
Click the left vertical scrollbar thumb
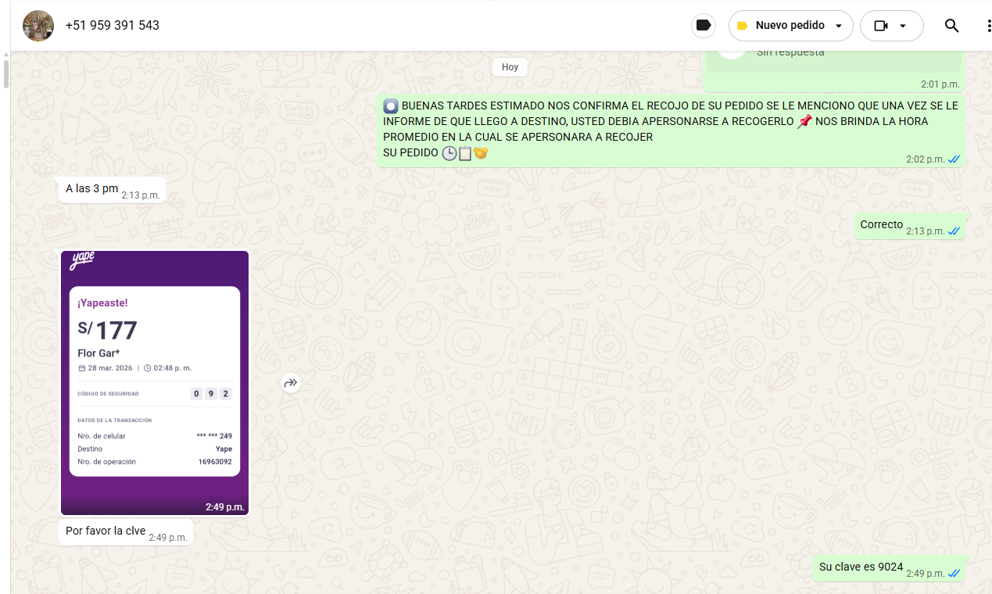coord(5,74)
